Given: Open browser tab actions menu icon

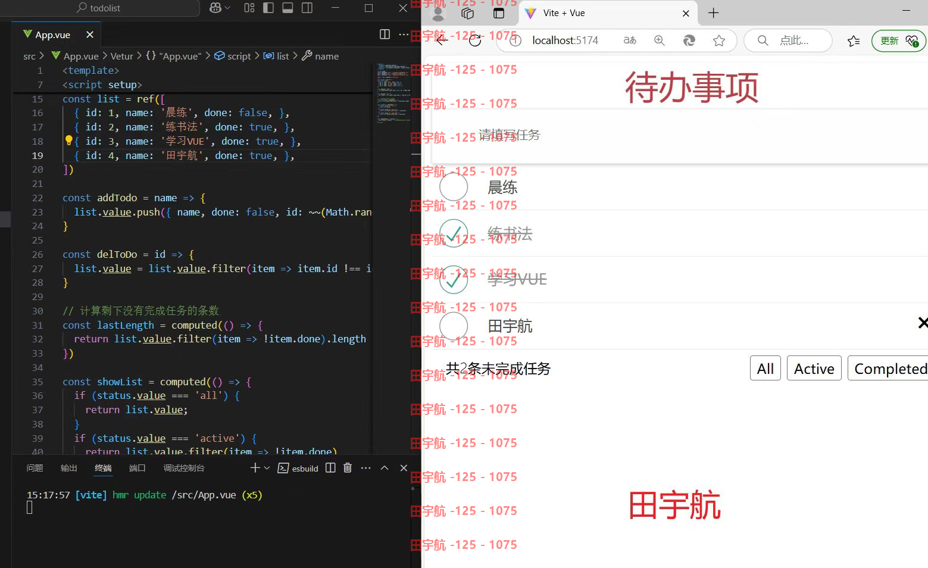Looking at the screenshot, I should 499,13.
